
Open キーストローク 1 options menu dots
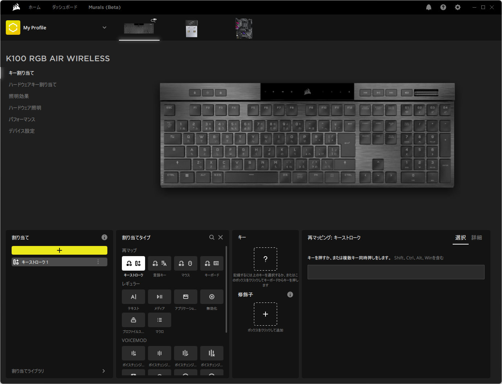coord(98,262)
